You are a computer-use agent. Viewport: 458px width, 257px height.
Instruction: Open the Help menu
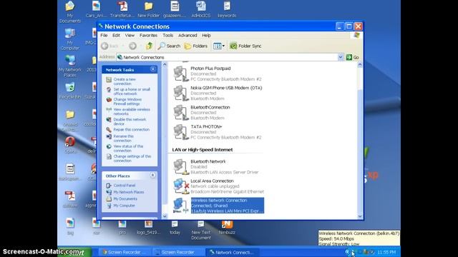pyautogui.click(x=206, y=35)
